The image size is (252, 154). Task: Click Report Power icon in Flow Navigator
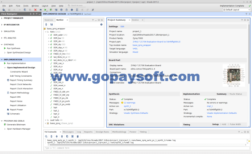click(x=8, y=110)
